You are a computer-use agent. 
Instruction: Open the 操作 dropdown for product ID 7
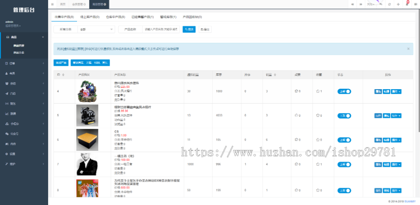coord(396,164)
